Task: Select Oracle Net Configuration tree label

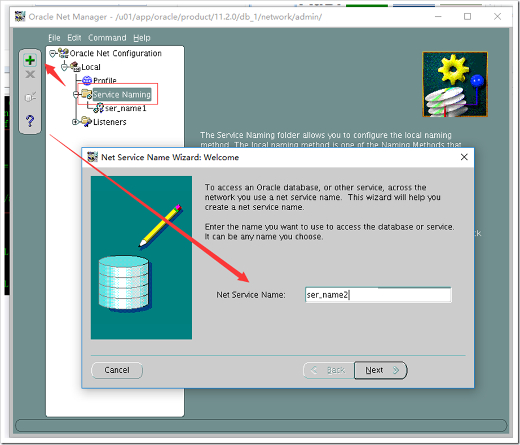Action: tap(116, 54)
